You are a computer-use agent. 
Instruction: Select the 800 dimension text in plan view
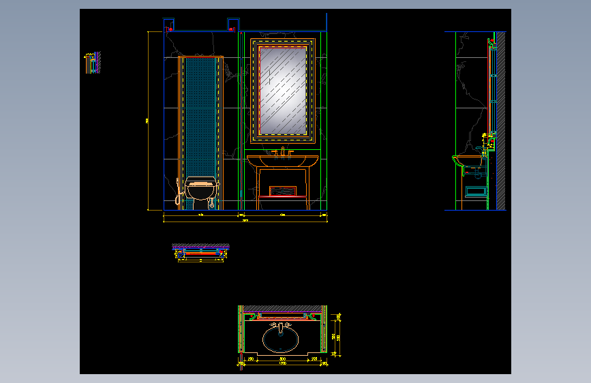coord(283,359)
